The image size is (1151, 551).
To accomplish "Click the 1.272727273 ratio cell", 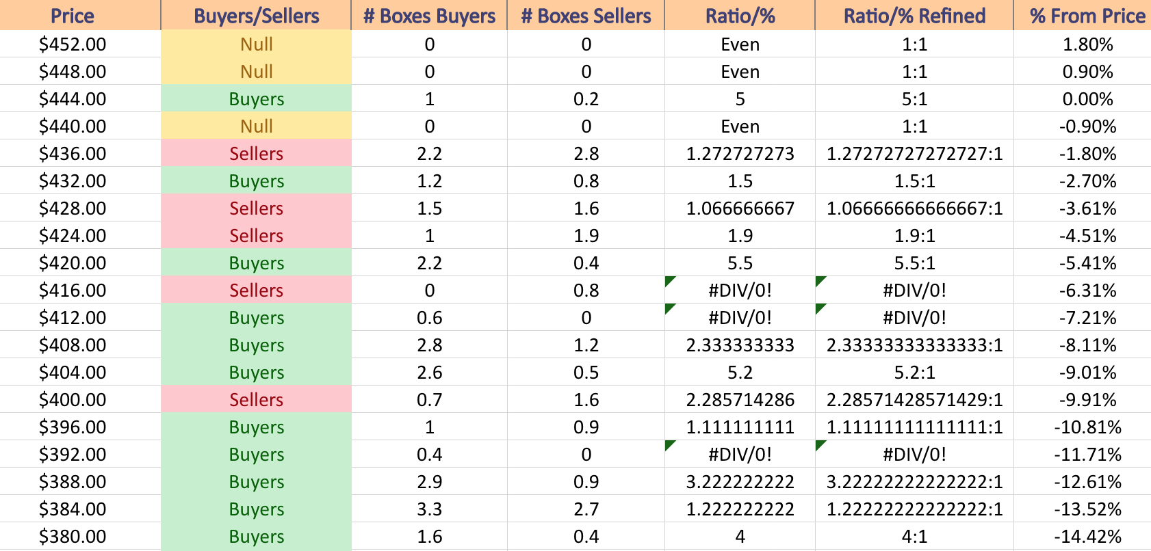I will (740, 154).
